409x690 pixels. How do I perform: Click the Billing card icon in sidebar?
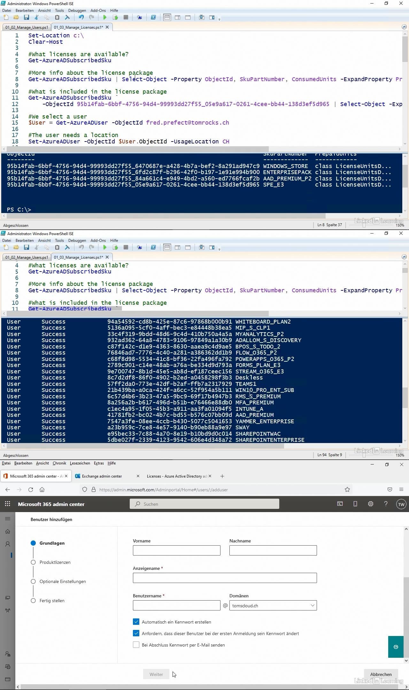tap(8, 679)
